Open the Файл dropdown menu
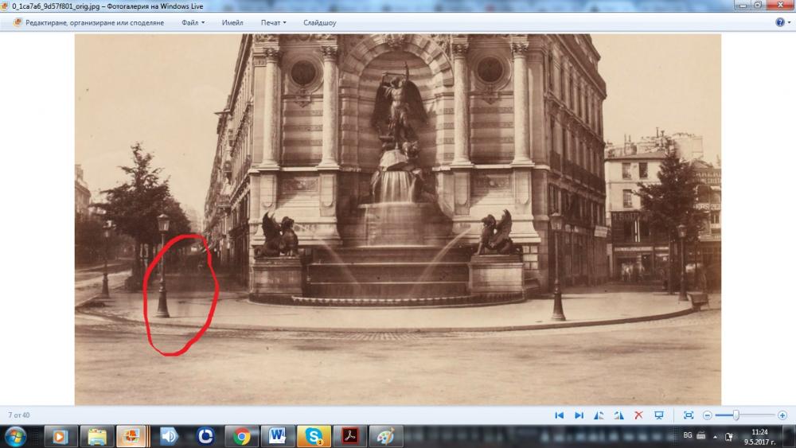 coord(193,22)
